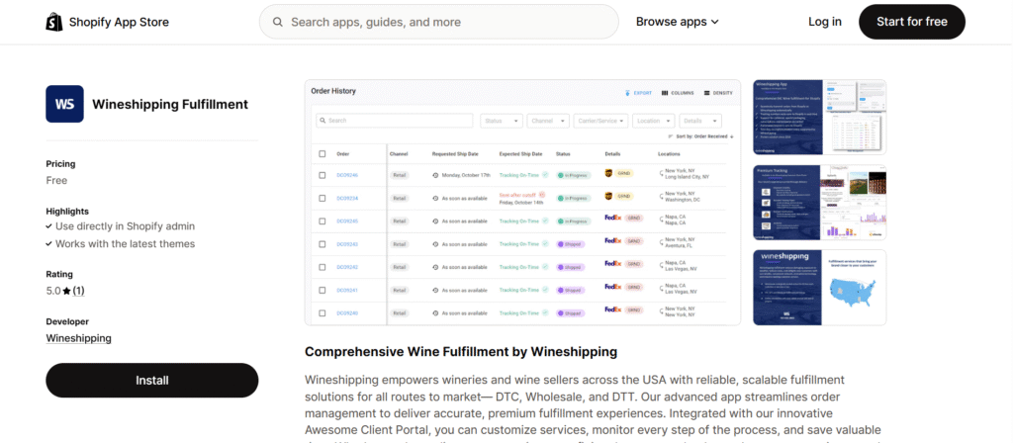Click the Export icon in Order History

(627, 93)
